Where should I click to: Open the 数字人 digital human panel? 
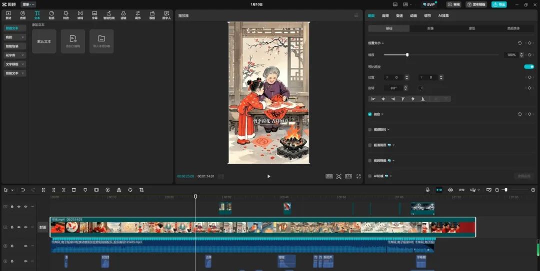[x=166, y=15]
